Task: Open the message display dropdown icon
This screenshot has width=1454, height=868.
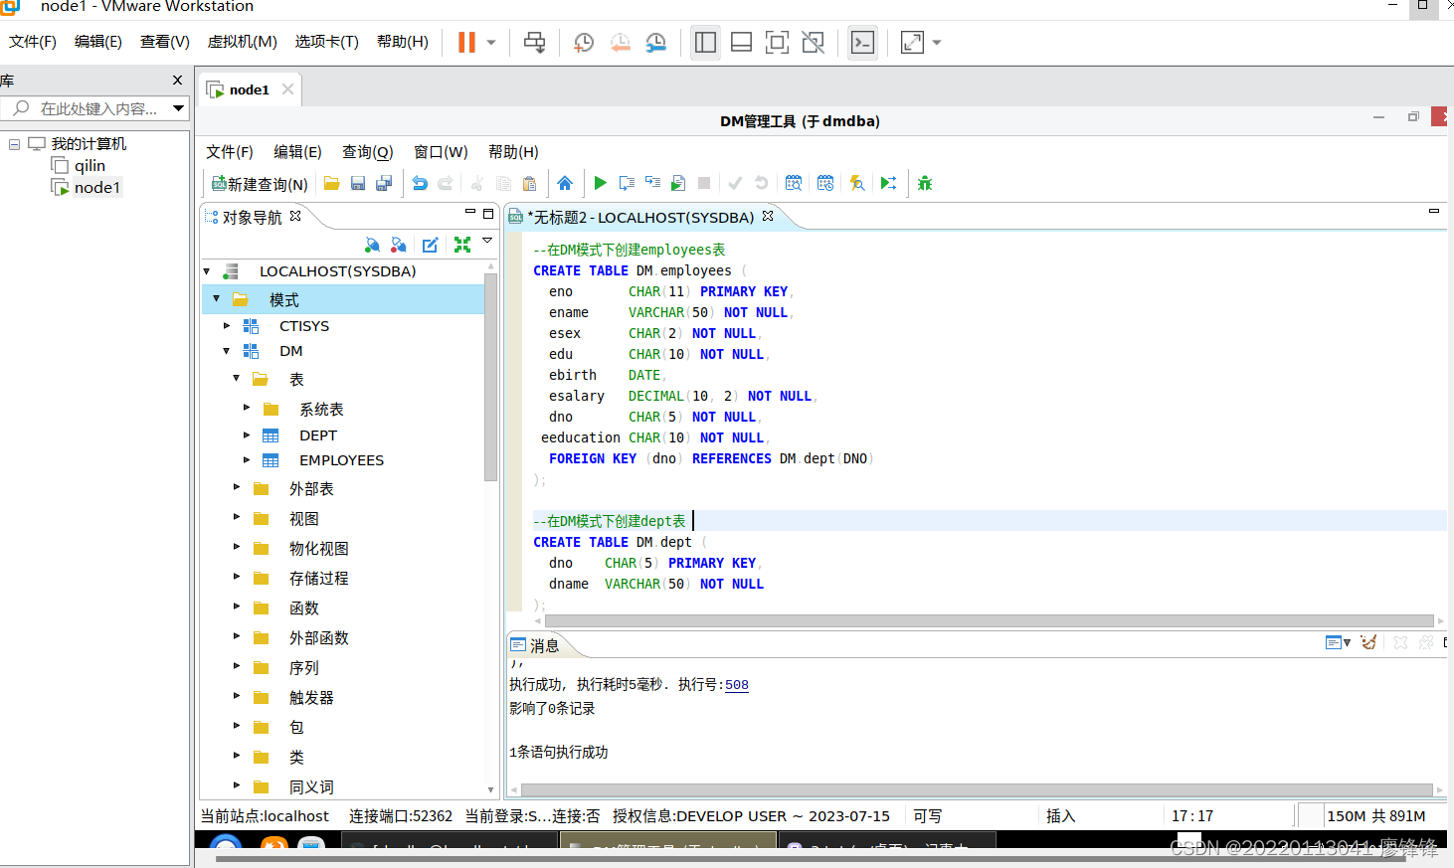Action: point(1338,642)
